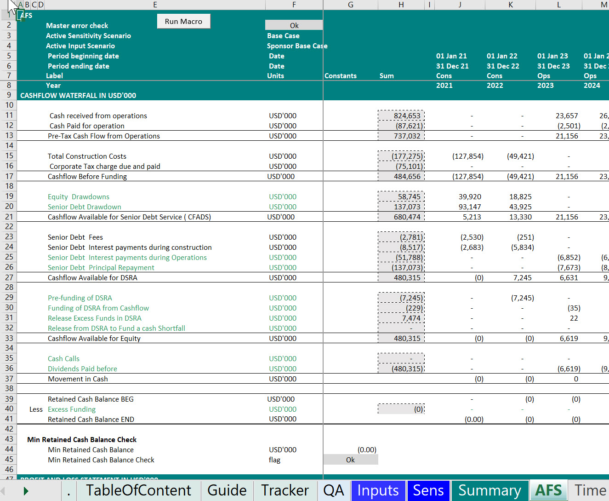Select the 'Cash Calls' label
609x501 pixels.
63,358
